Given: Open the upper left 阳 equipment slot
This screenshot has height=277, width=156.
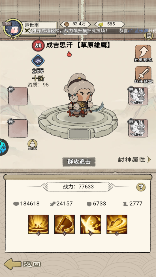Looking at the screenshot, I should (x=18, y=96).
